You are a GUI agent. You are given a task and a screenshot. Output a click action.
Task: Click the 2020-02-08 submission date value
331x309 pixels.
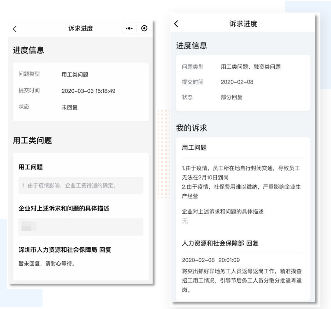pos(237,82)
